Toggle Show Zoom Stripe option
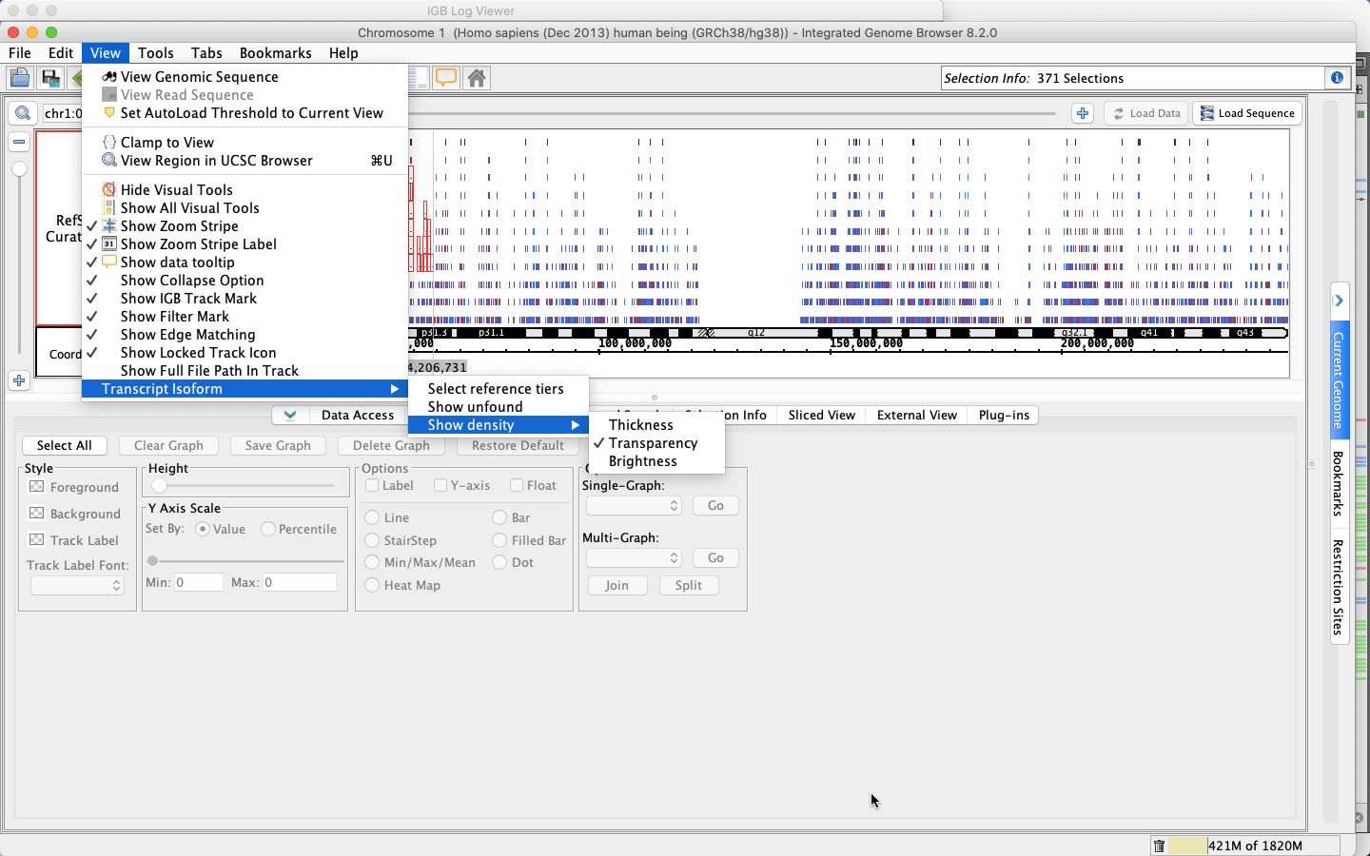This screenshot has height=856, width=1370. point(179,226)
